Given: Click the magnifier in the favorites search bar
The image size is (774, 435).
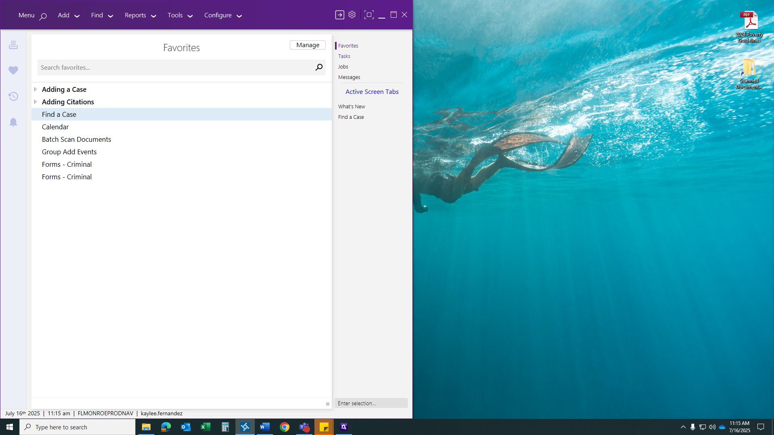Looking at the screenshot, I should pos(318,67).
